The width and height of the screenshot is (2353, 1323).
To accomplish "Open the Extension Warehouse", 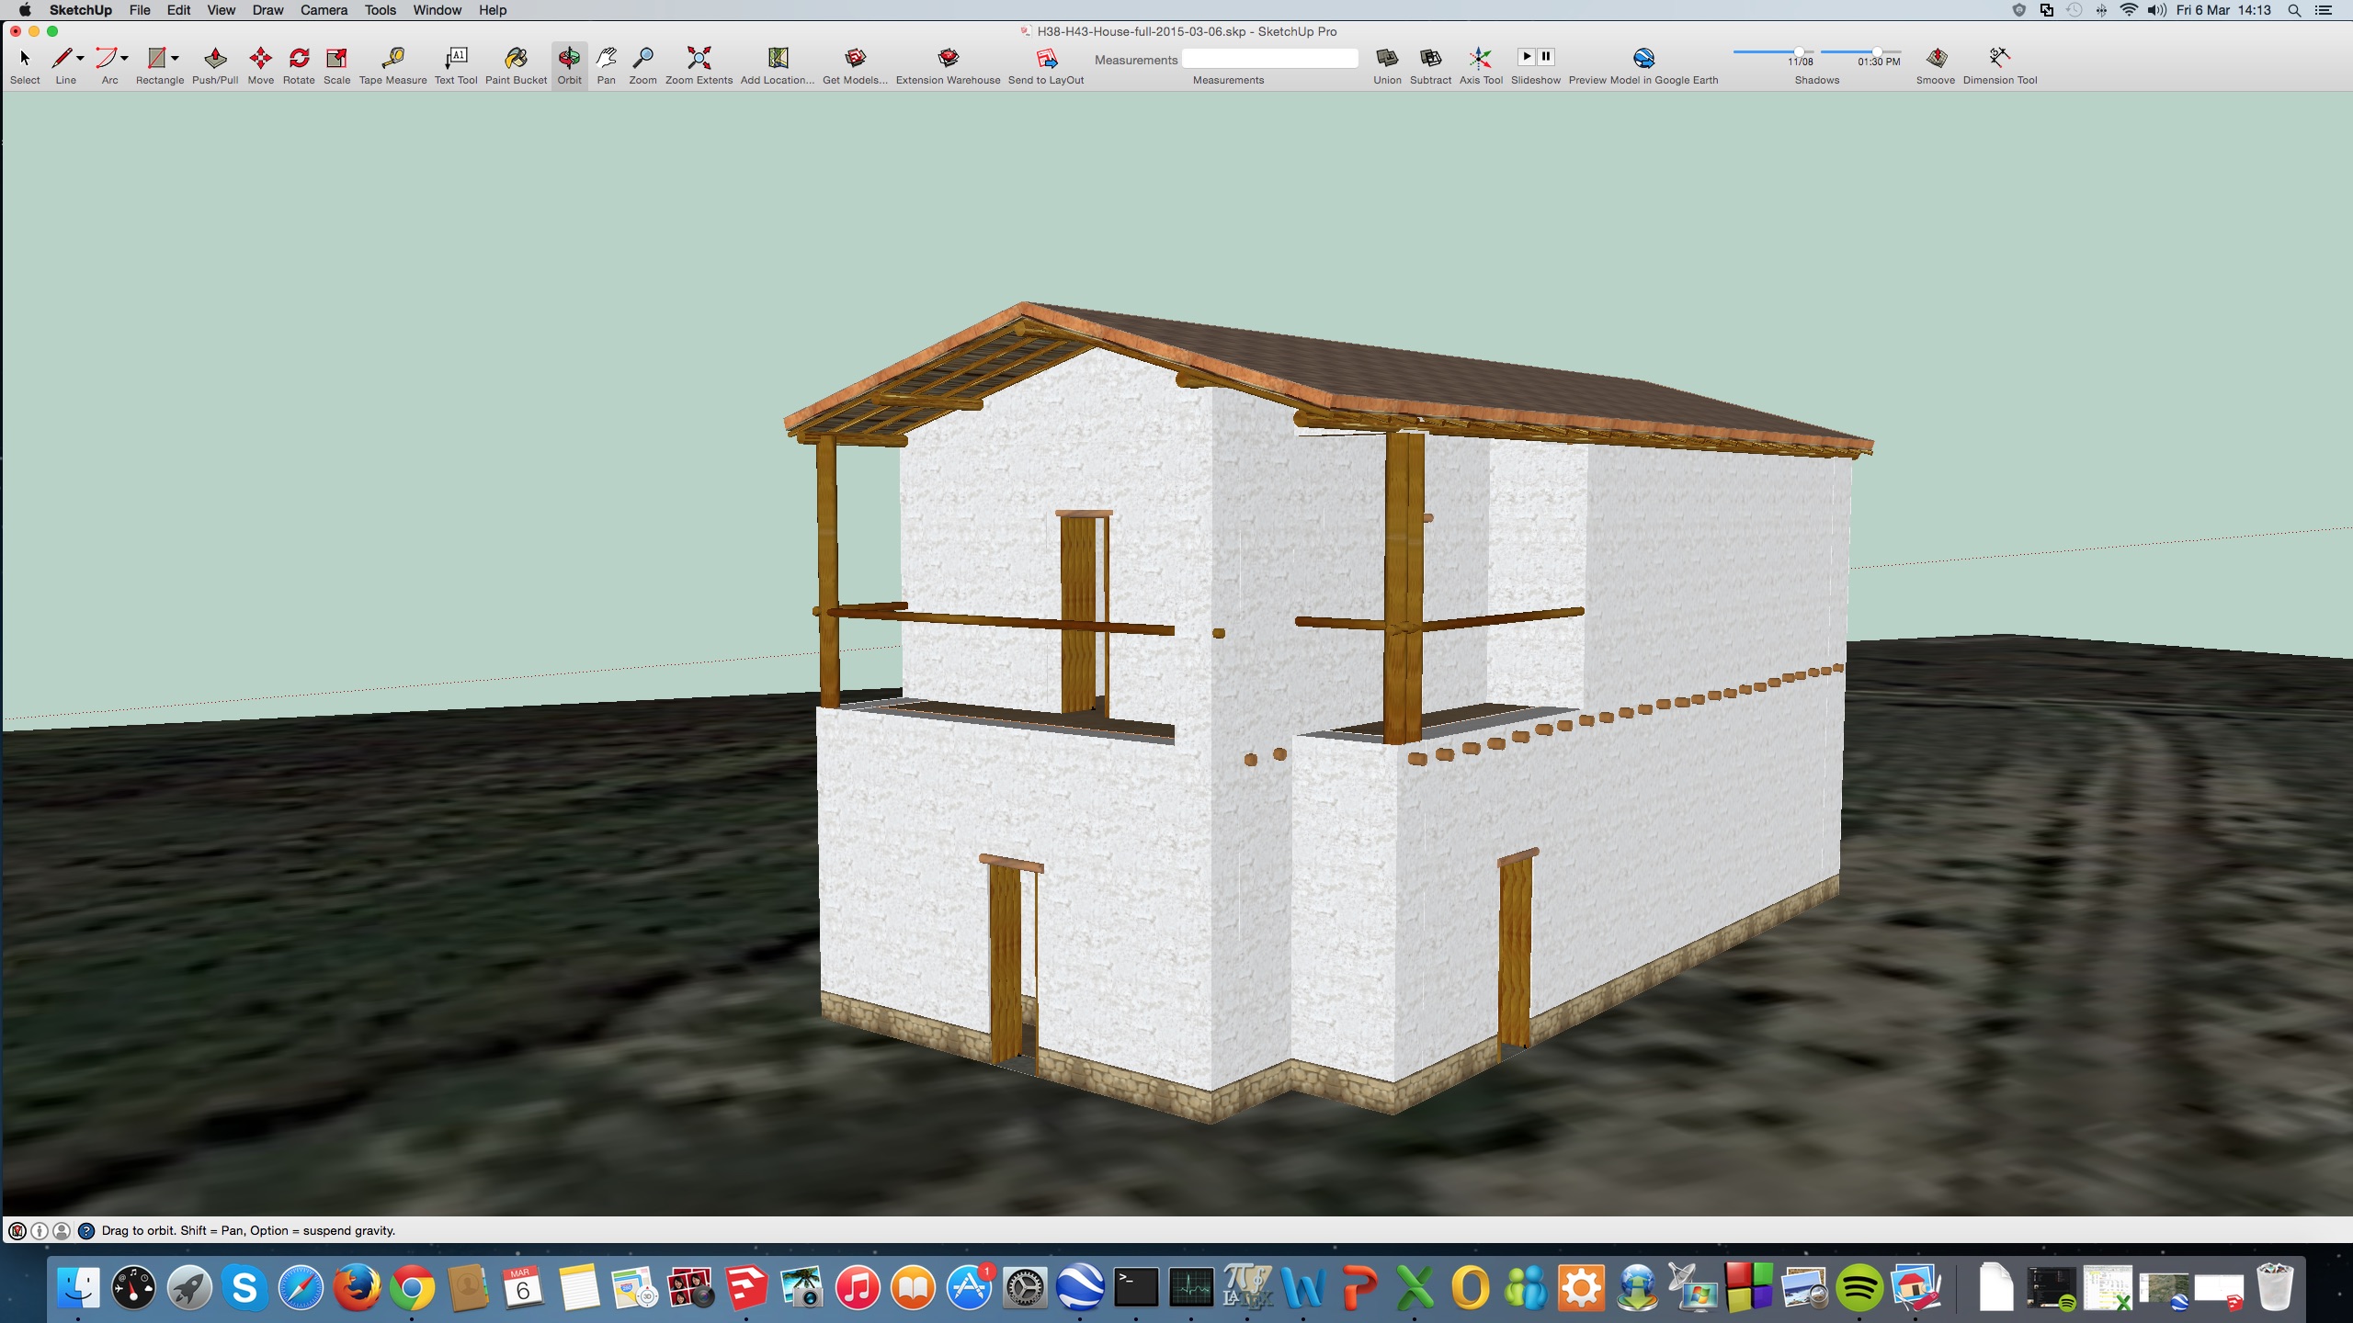I will [948, 59].
